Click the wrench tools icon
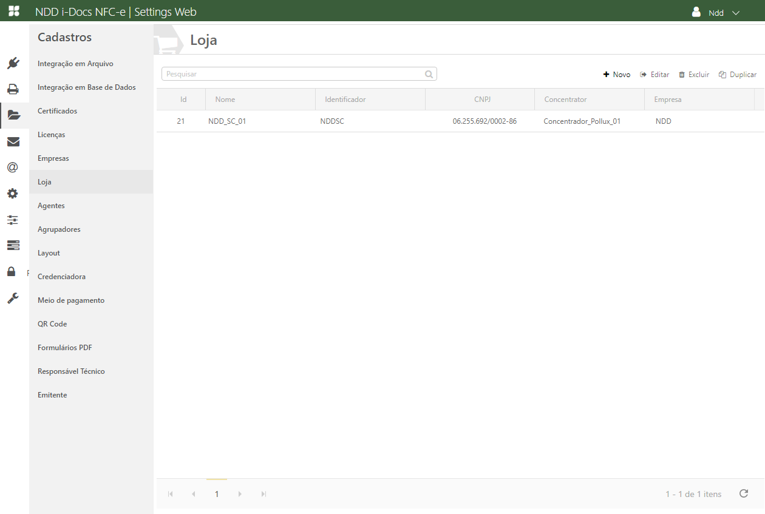765x514 pixels. [13, 298]
